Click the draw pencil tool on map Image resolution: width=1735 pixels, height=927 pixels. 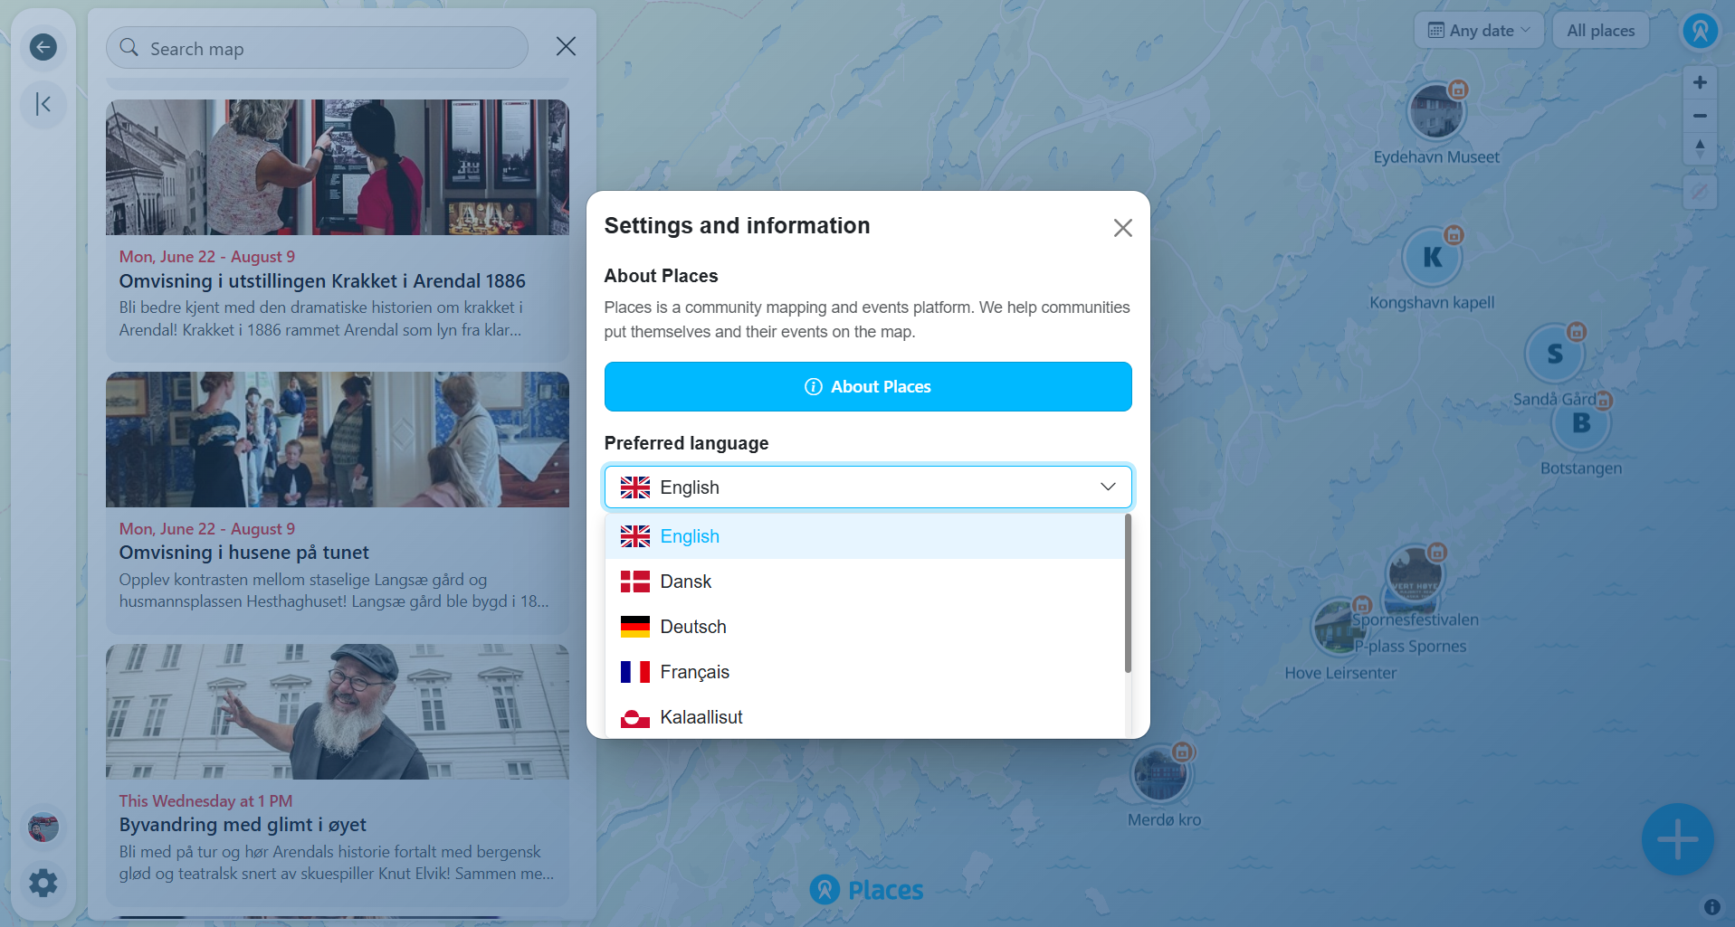click(x=1700, y=192)
